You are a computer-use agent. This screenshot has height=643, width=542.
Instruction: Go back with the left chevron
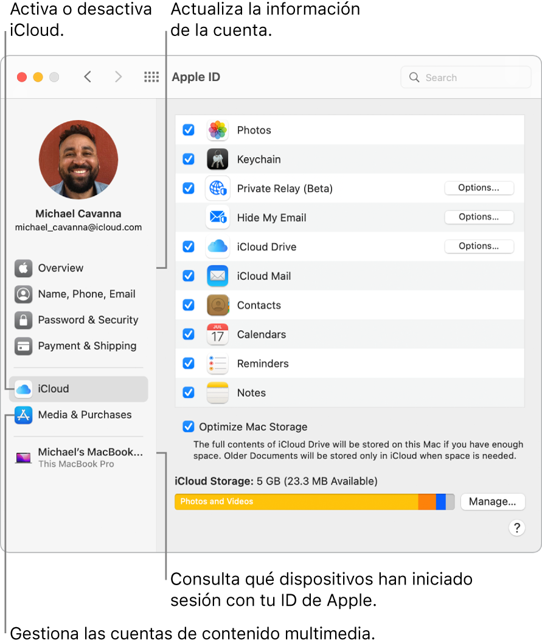(x=87, y=77)
